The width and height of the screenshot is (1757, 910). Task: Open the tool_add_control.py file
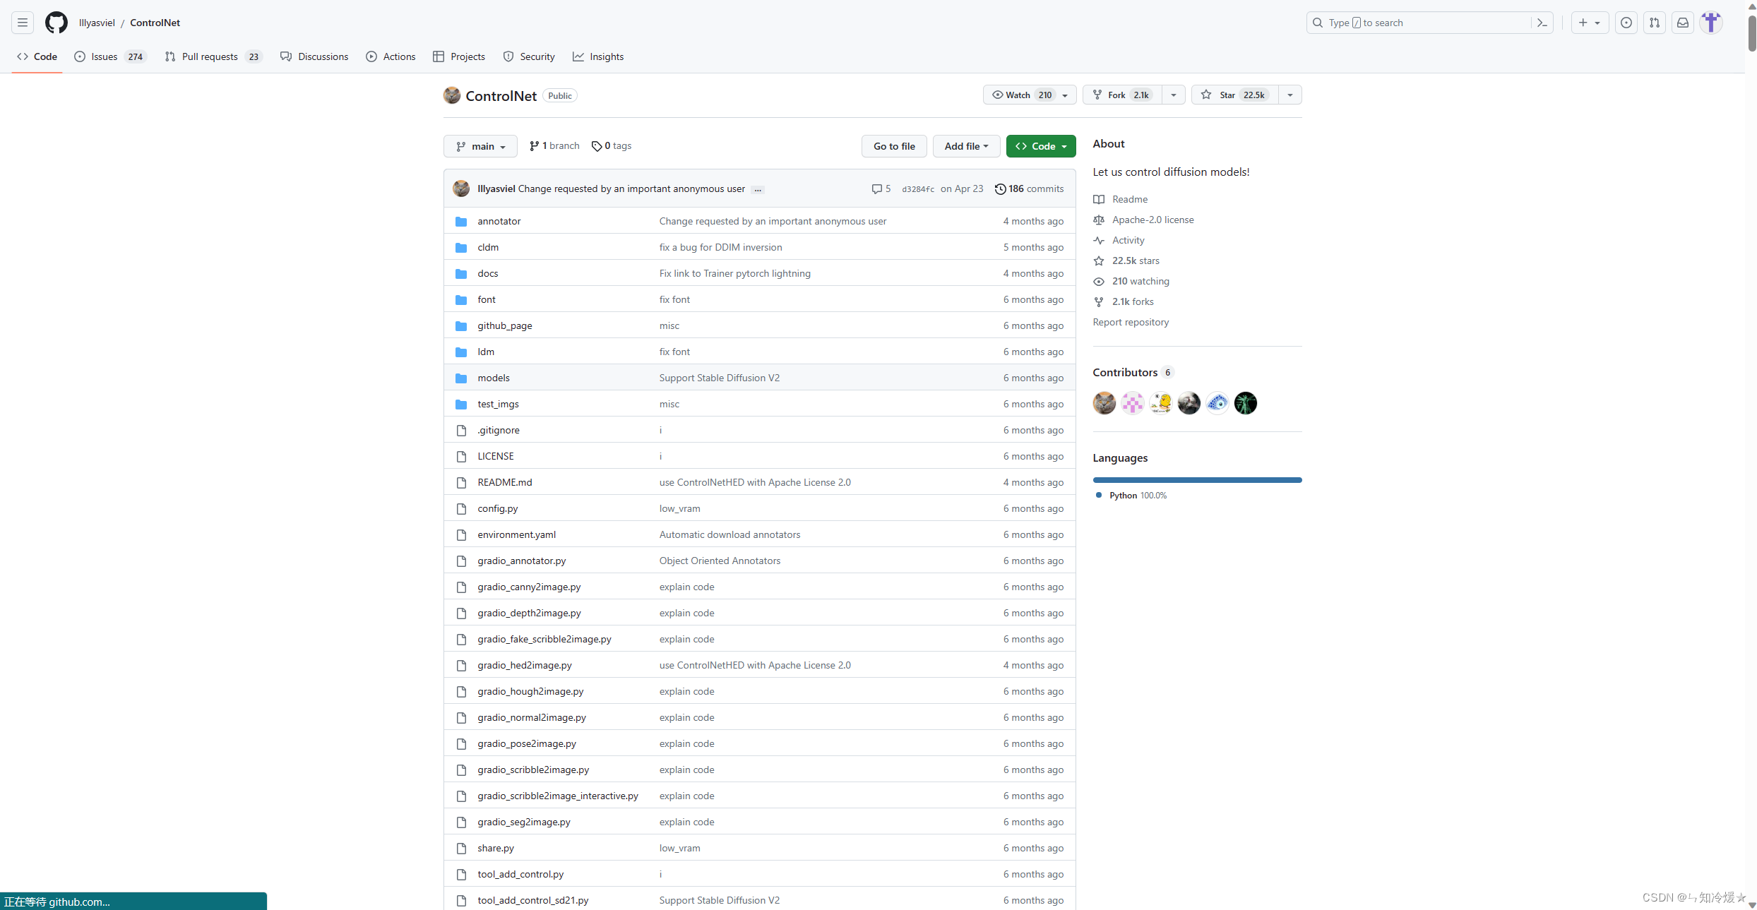pyautogui.click(x=520, y=874)
